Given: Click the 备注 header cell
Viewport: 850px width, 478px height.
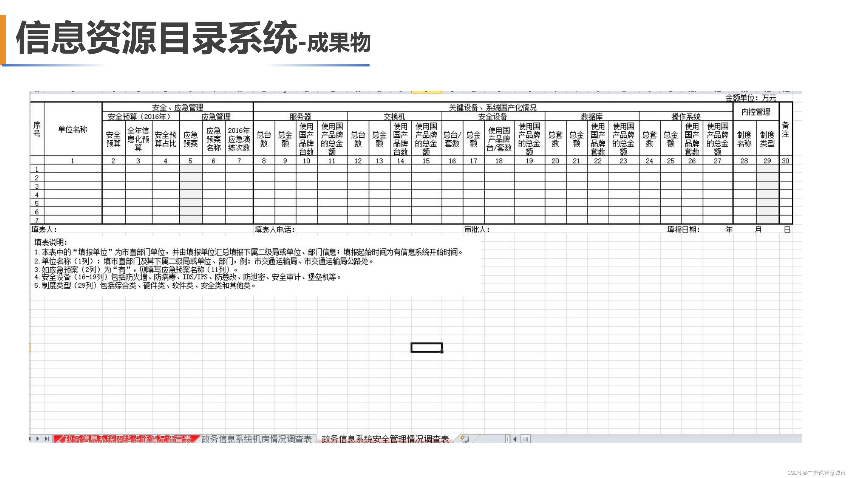Looking at the screenshot, I should pos(785,129).
